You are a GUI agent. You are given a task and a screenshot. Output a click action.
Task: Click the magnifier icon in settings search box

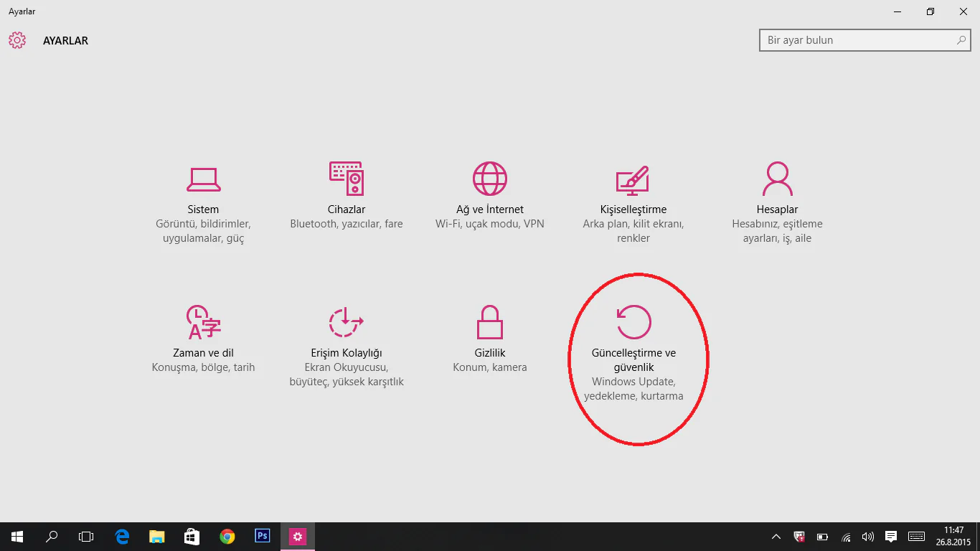(x=961, y=40)
